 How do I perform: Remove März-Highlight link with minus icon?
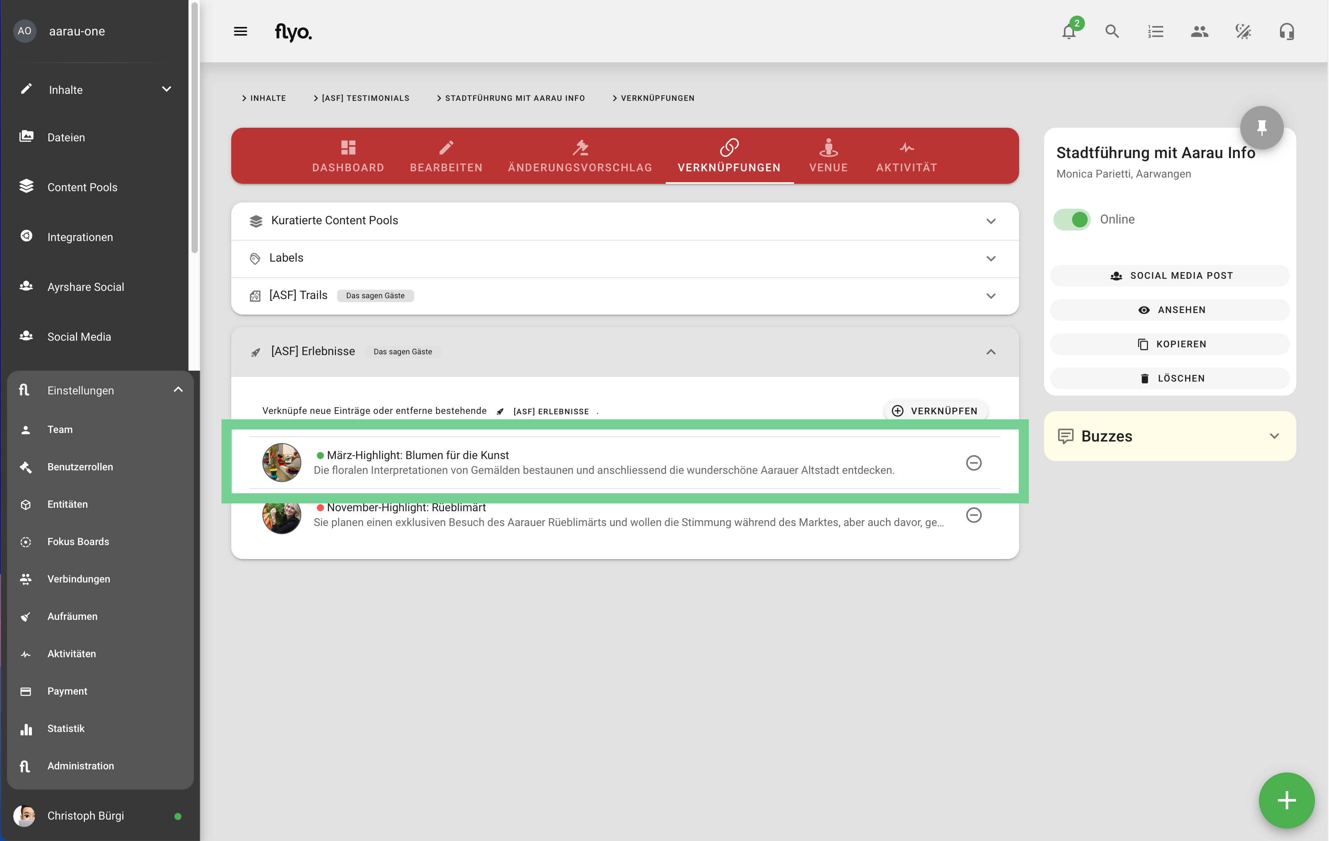point(974,463)
